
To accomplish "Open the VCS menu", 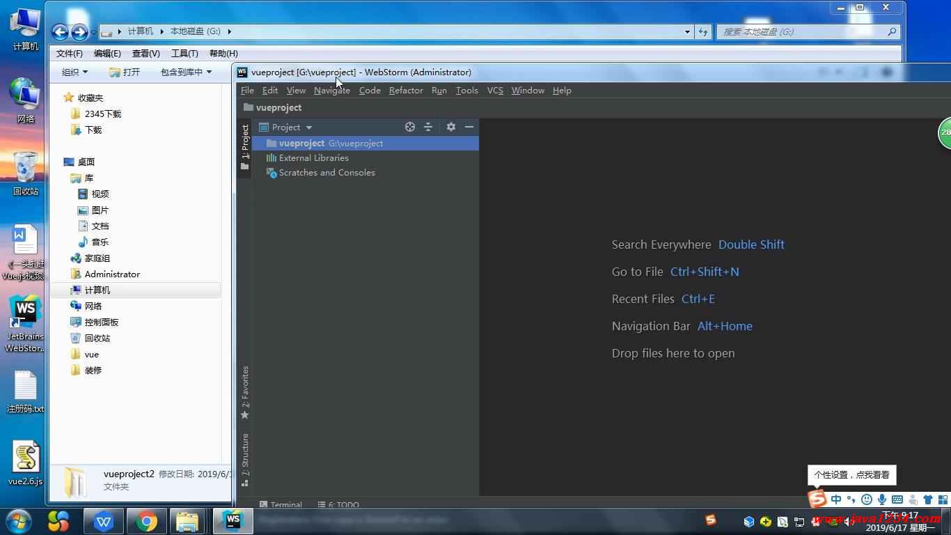I will click(495, 91).
